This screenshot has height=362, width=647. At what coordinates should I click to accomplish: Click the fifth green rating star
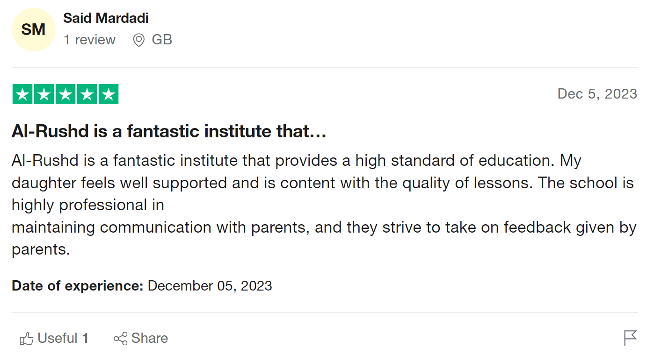coord(109,94)
